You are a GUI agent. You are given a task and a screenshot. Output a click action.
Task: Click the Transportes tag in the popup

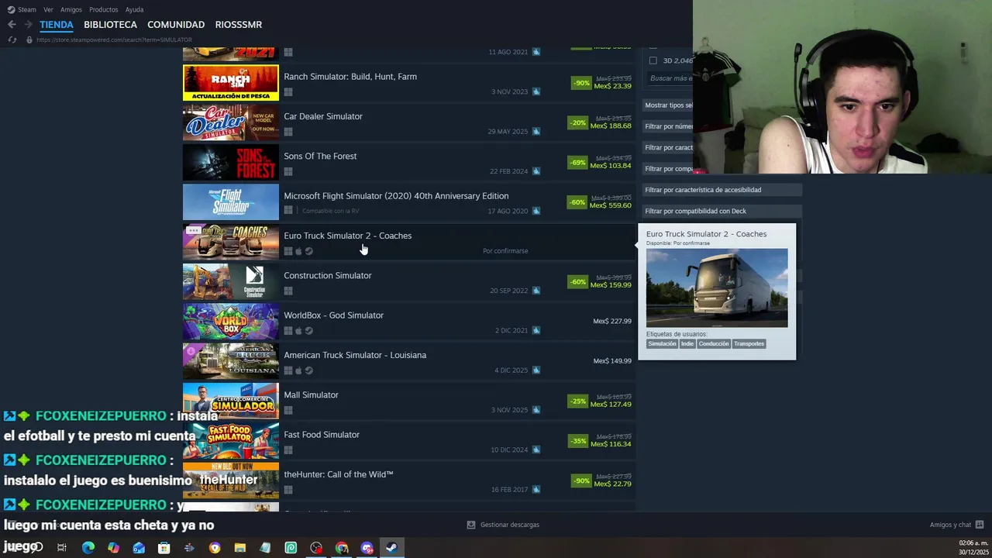click(749, 343)
